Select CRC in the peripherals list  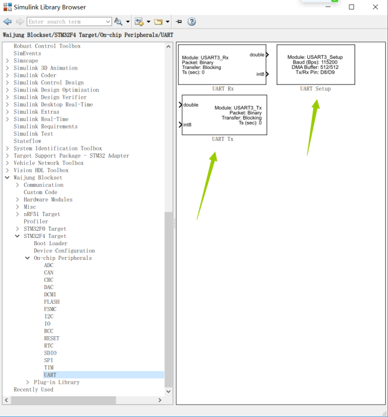49,280
